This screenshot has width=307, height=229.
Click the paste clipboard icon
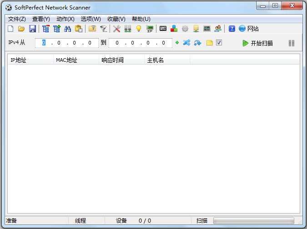click(x=79, y=29)
